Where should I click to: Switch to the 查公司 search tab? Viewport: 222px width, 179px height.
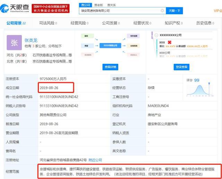pos(86,5)
